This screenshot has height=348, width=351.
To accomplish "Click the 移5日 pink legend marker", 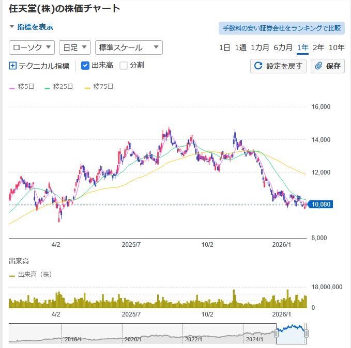I will (12, 87).
